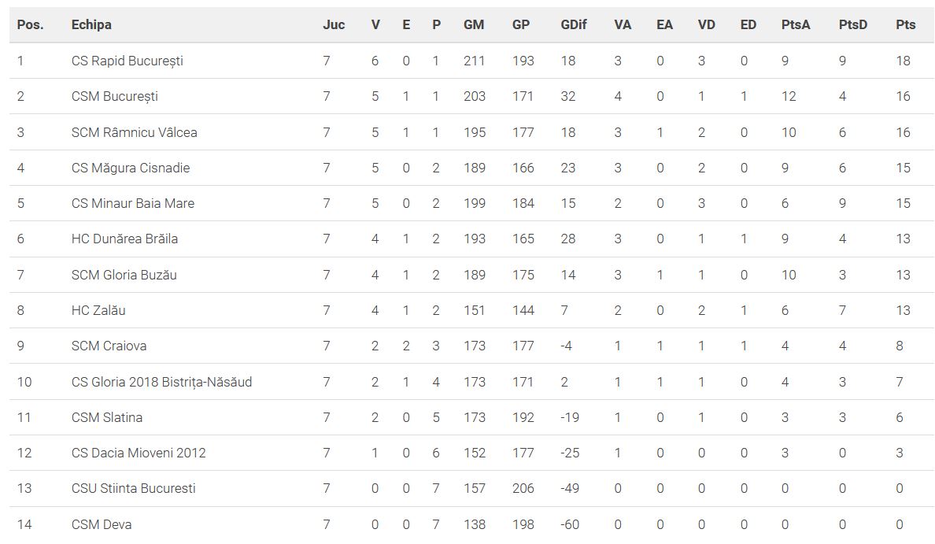Click the CS Rapid București team name
Viewport: 935px width, 544px height.
127,61
